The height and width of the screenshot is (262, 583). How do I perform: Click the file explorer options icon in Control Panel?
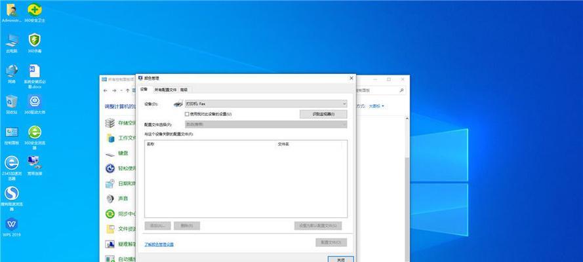[x=110, y=229]
